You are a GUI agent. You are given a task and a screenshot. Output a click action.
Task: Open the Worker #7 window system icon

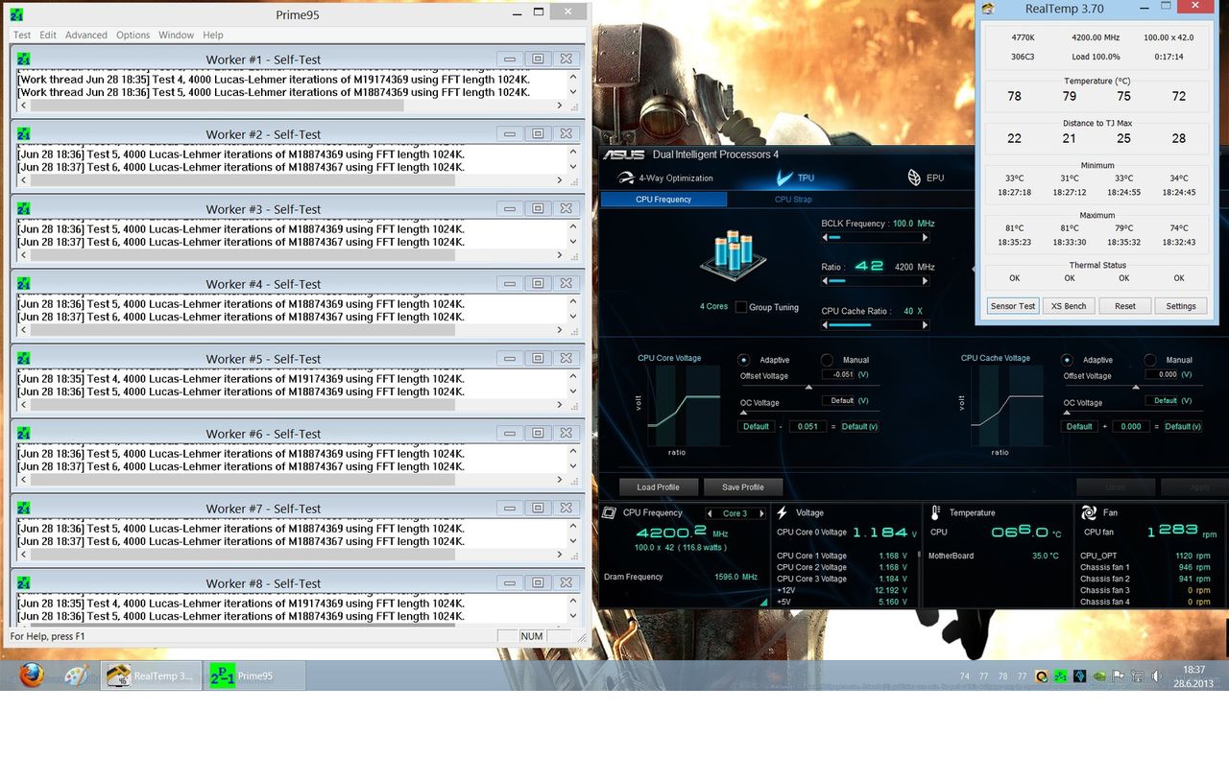[x=24, y=508]
